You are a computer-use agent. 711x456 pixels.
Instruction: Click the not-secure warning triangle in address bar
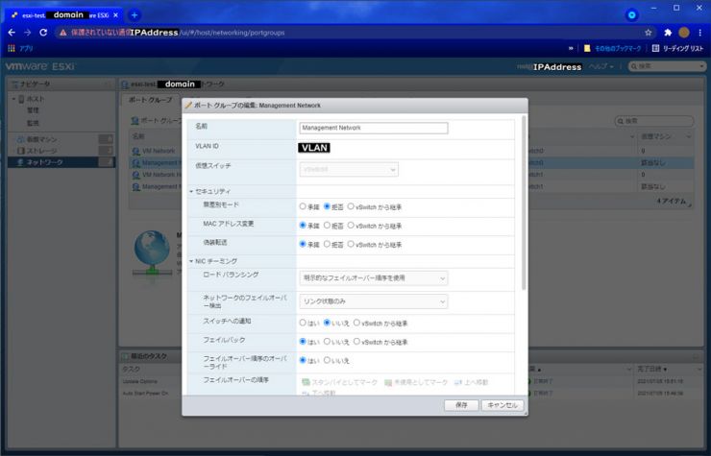63,33
